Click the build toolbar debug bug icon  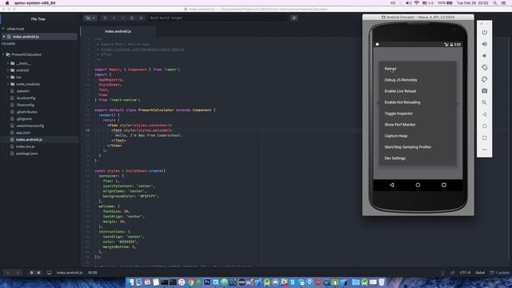click(132, 18)
